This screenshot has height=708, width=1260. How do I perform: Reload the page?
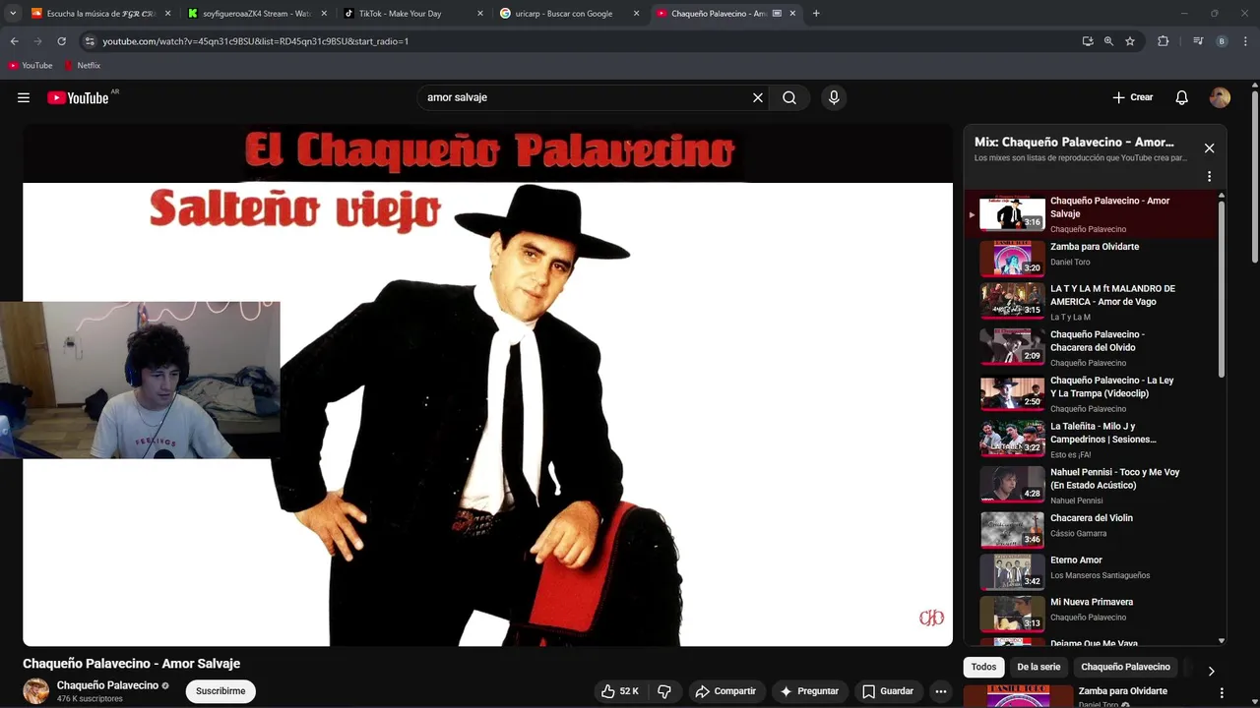tap(61, 41)
